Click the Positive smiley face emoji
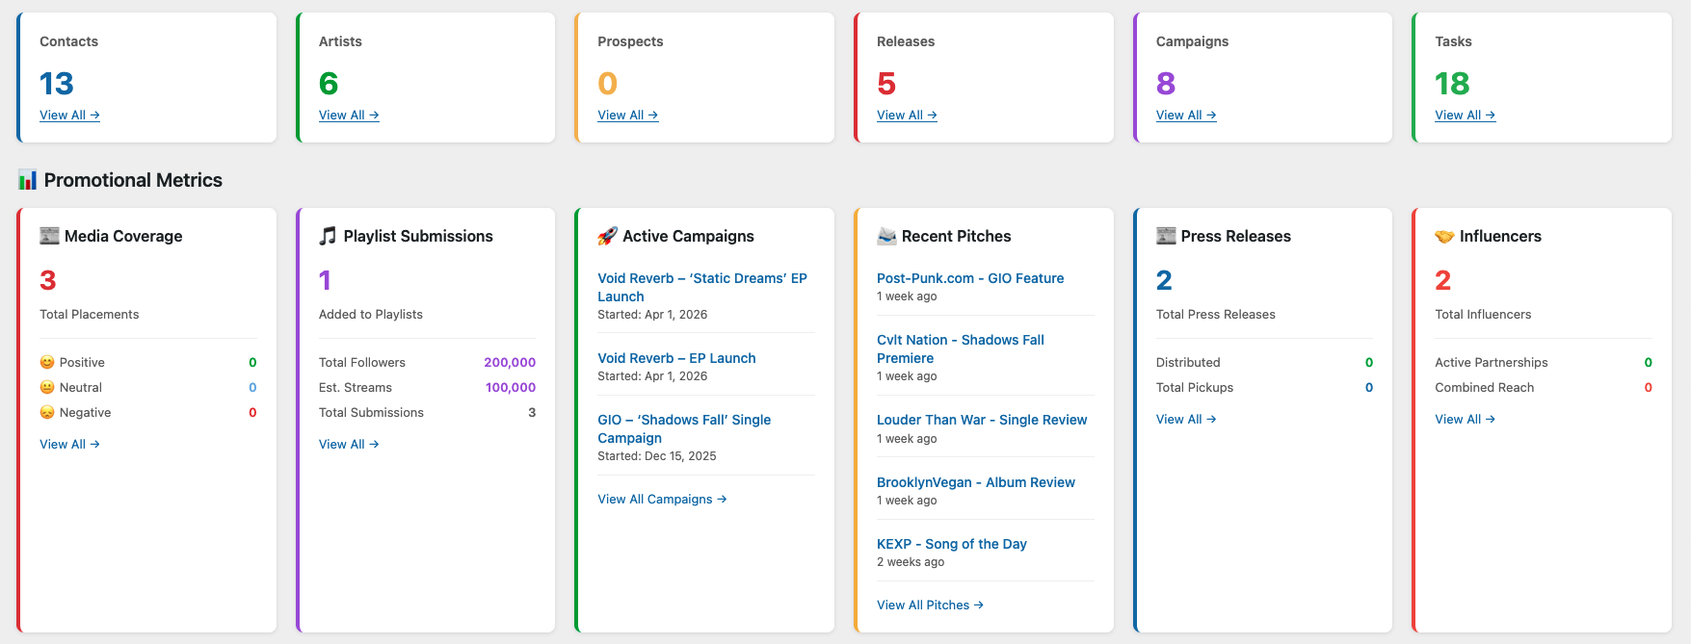The width and height of the screenshot is (1691, 644). (47, 363)
